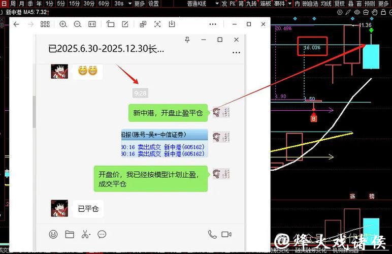Open the trade report image in chat
Viewport: 392px width, 254px height.
[165, 143]
